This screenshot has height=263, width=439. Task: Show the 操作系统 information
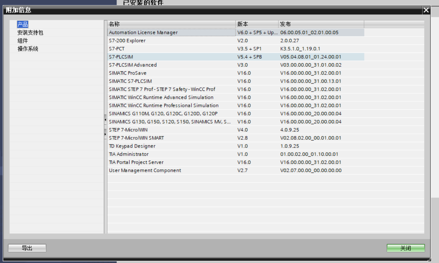pyautogui.click(x=28, y=49)
